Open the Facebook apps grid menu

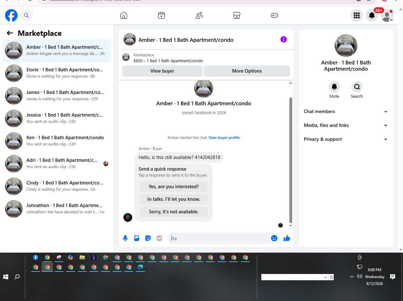357,15
